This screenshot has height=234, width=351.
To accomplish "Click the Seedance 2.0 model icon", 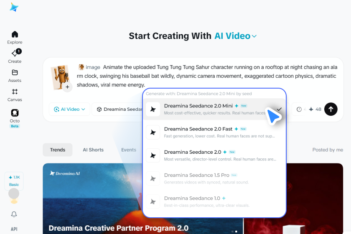I will pyautogui.click(x=153, y=155).
